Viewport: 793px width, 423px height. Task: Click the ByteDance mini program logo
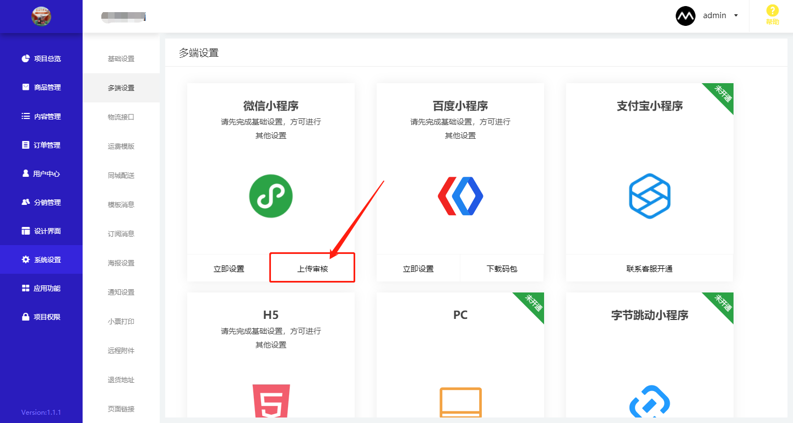(650, 401)
